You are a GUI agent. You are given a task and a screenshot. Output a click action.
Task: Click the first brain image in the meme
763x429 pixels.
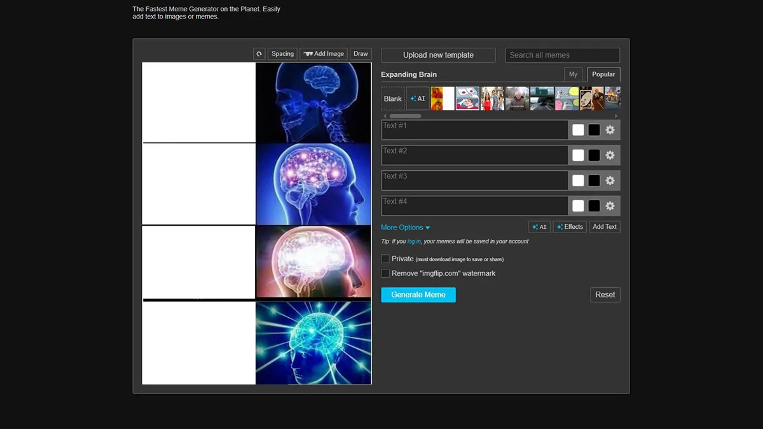click(313, 102)
